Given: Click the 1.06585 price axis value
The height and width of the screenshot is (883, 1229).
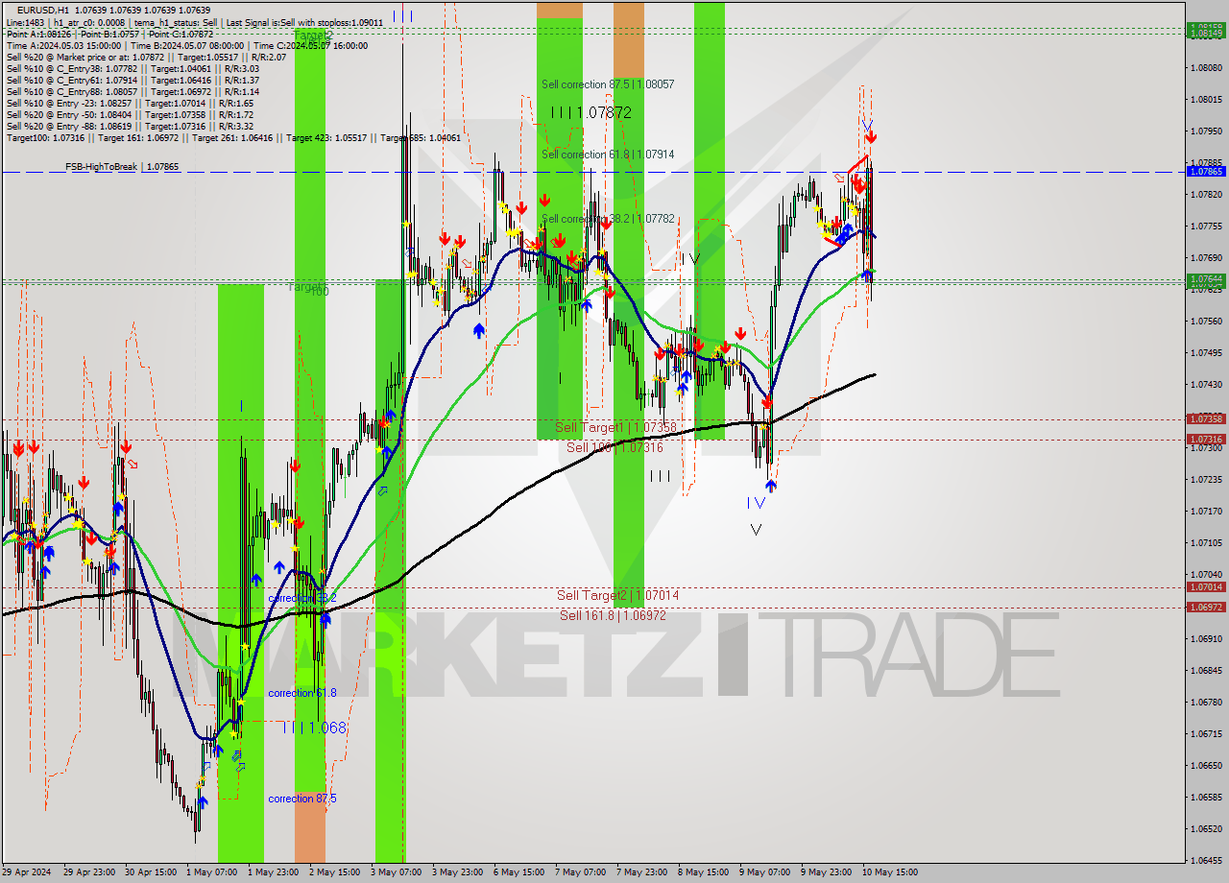Looking at the screenshot, I should click(1206, 797).
